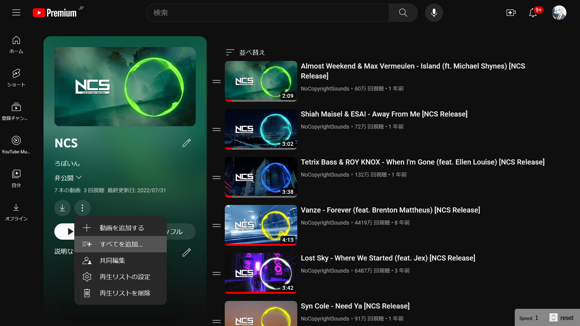Image resolution: width=580 pixels, height=326 pixels.
Task: Click in the 検索 search field
Action: tap(267, 13)
